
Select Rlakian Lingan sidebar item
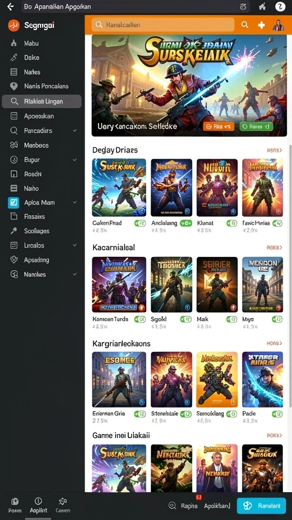[42, 102]
